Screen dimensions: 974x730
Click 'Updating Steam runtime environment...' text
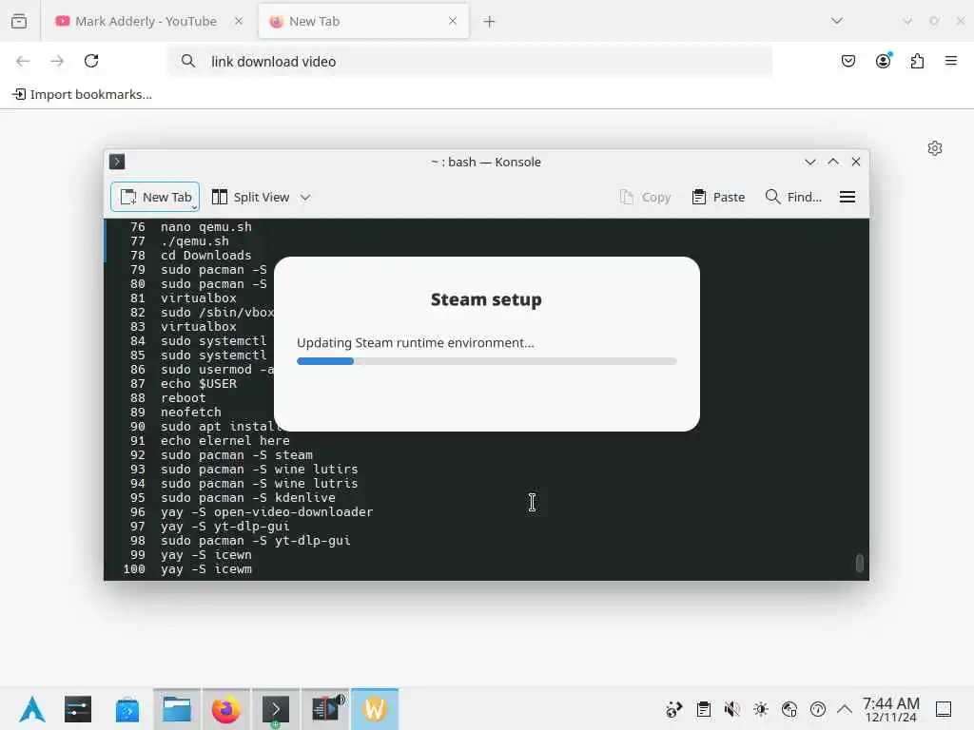coord(416,342)
